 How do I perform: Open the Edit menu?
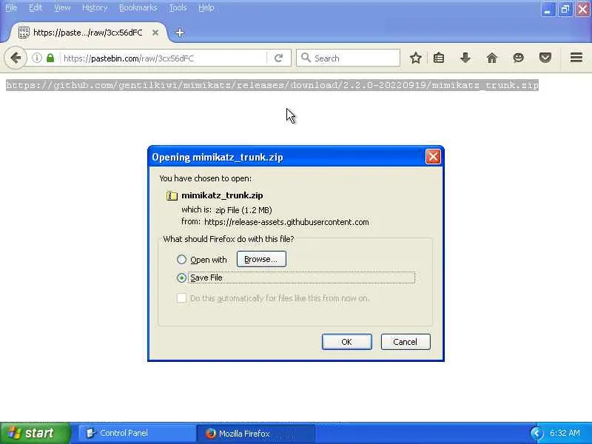coord(36,7)
